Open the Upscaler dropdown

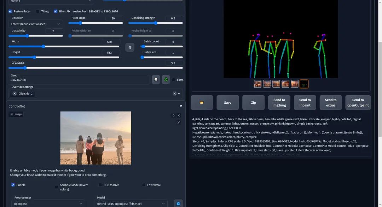pyautogui.click(x=35, y=24)
